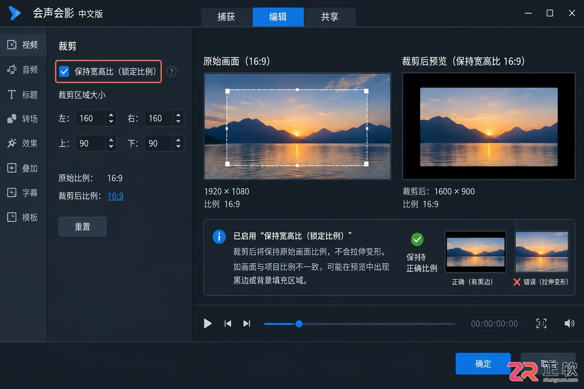The height and width of the screenshot is (389, 584).
Task: Open the 16:9 裁剪后比例 link
Action: (116, 196)
